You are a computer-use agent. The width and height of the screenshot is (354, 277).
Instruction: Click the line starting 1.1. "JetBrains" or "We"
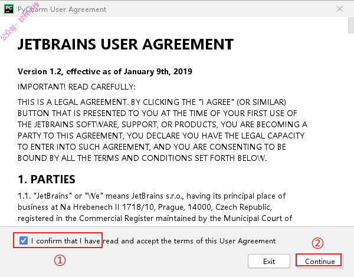click(x=152, y=196)
